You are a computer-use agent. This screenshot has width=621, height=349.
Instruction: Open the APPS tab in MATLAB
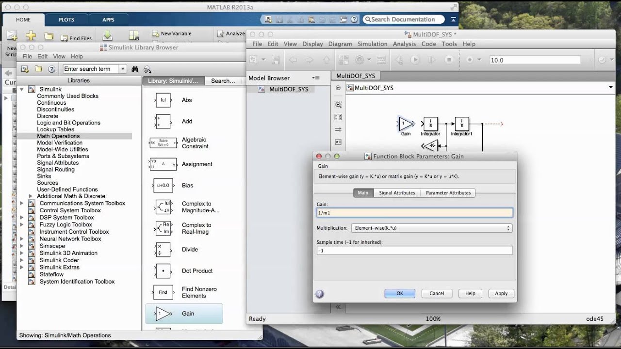coord(108,20)
